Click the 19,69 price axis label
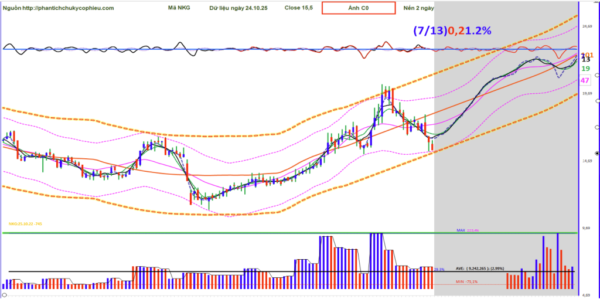The image size is (600, 299). coord(586,93)
